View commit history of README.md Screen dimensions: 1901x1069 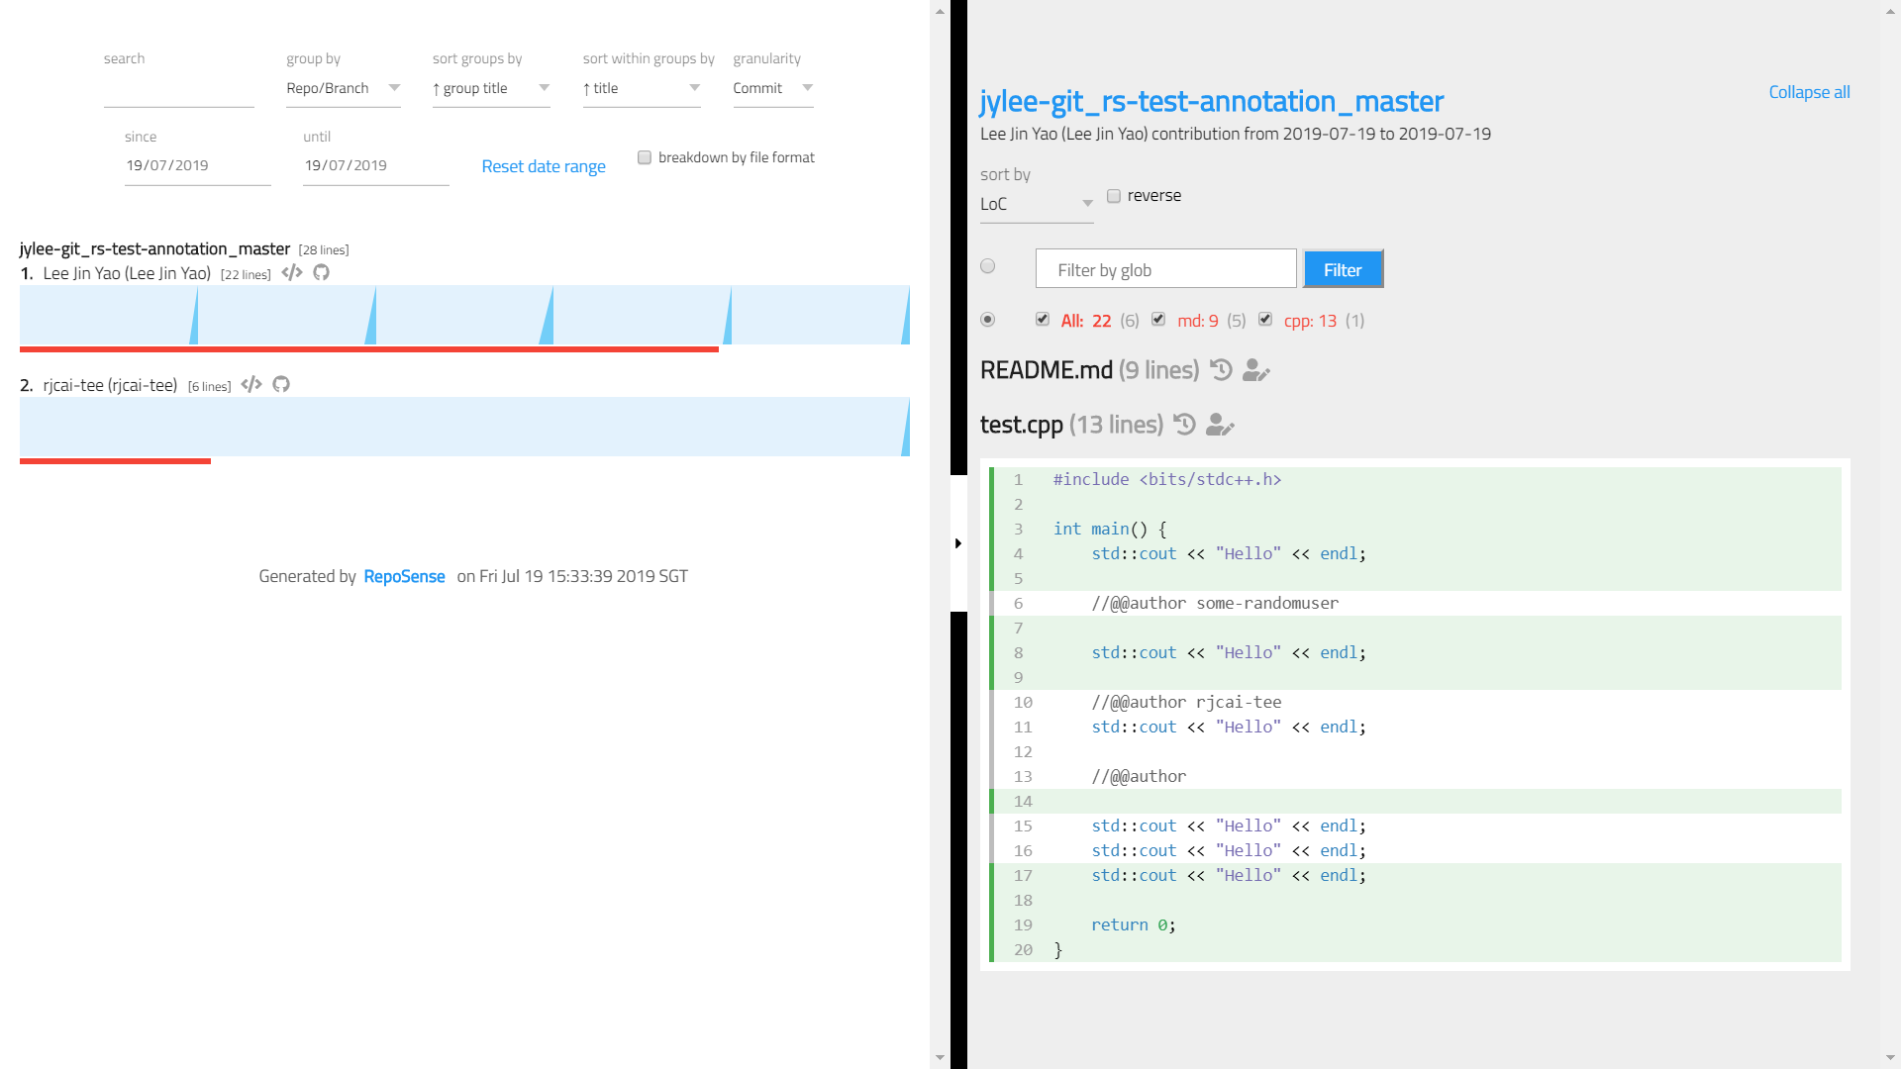(1221, 369)
